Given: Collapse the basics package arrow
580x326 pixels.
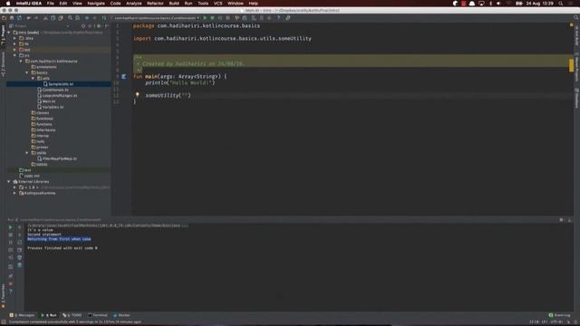Looking at the screenshot, I should click(x=27, y=72).
